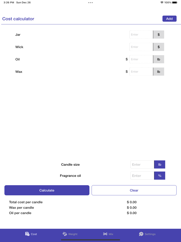The width and height of the screenshot is (181, 242).
Task: Focus the Jar cost input field
Action: (x=141, y=34)
